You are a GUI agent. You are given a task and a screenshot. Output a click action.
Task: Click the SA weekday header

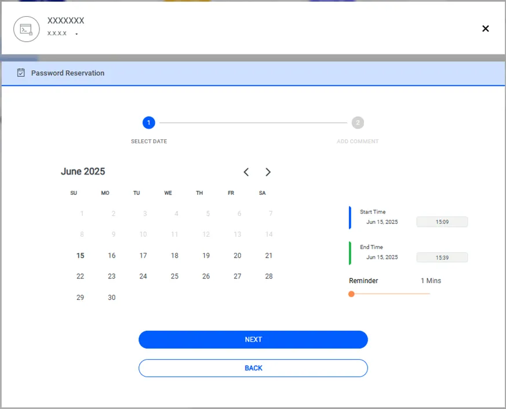click(x=263, y=193)
